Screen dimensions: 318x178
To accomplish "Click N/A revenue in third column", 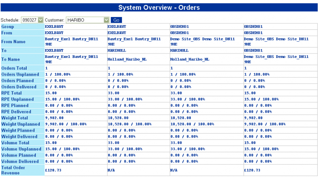I will pos(174,170).
